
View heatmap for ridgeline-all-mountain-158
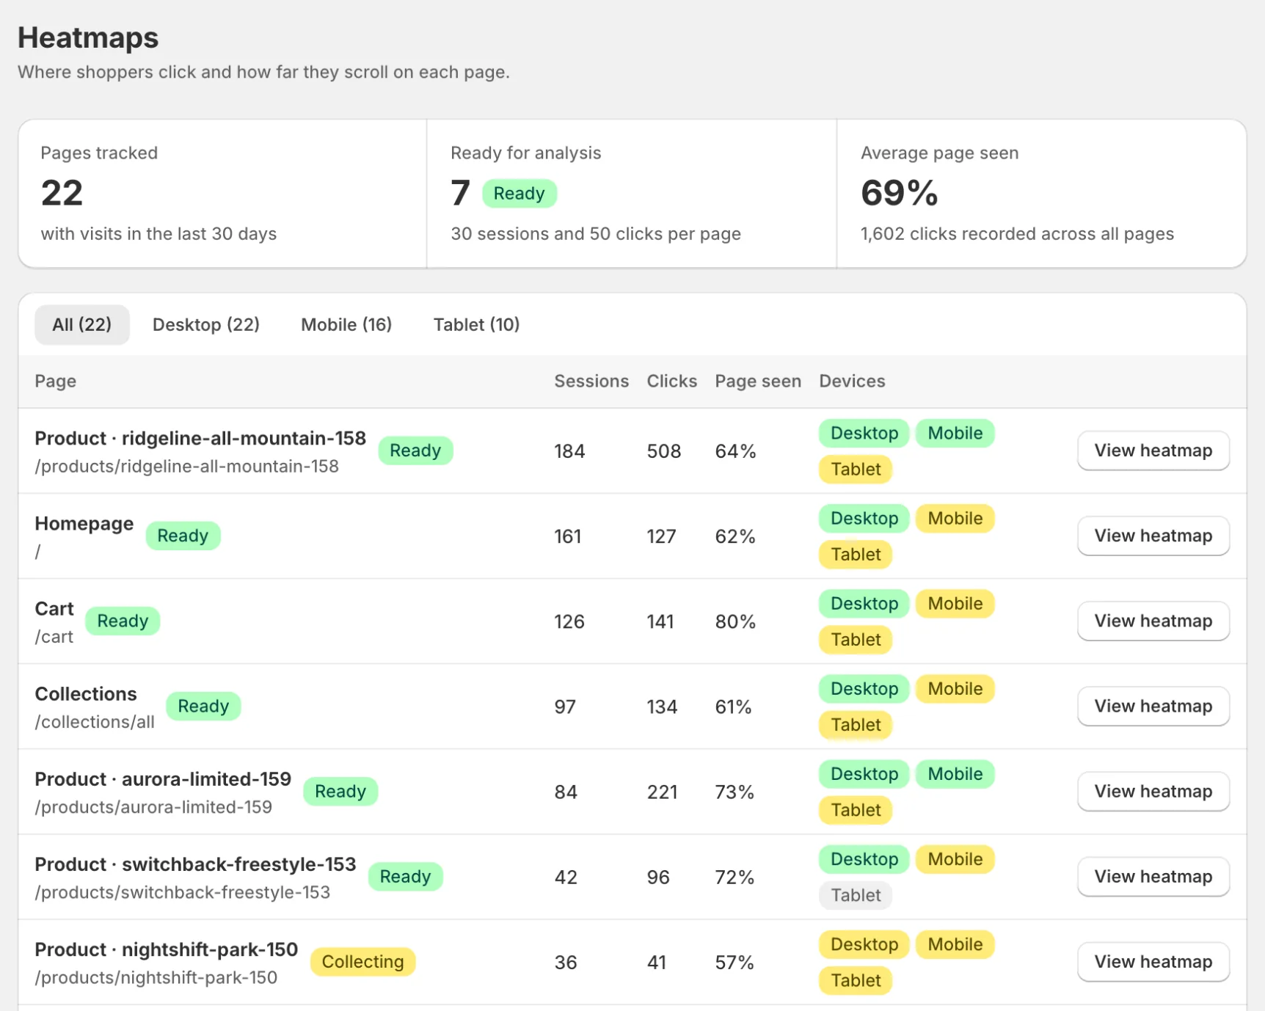point(1153,450)
